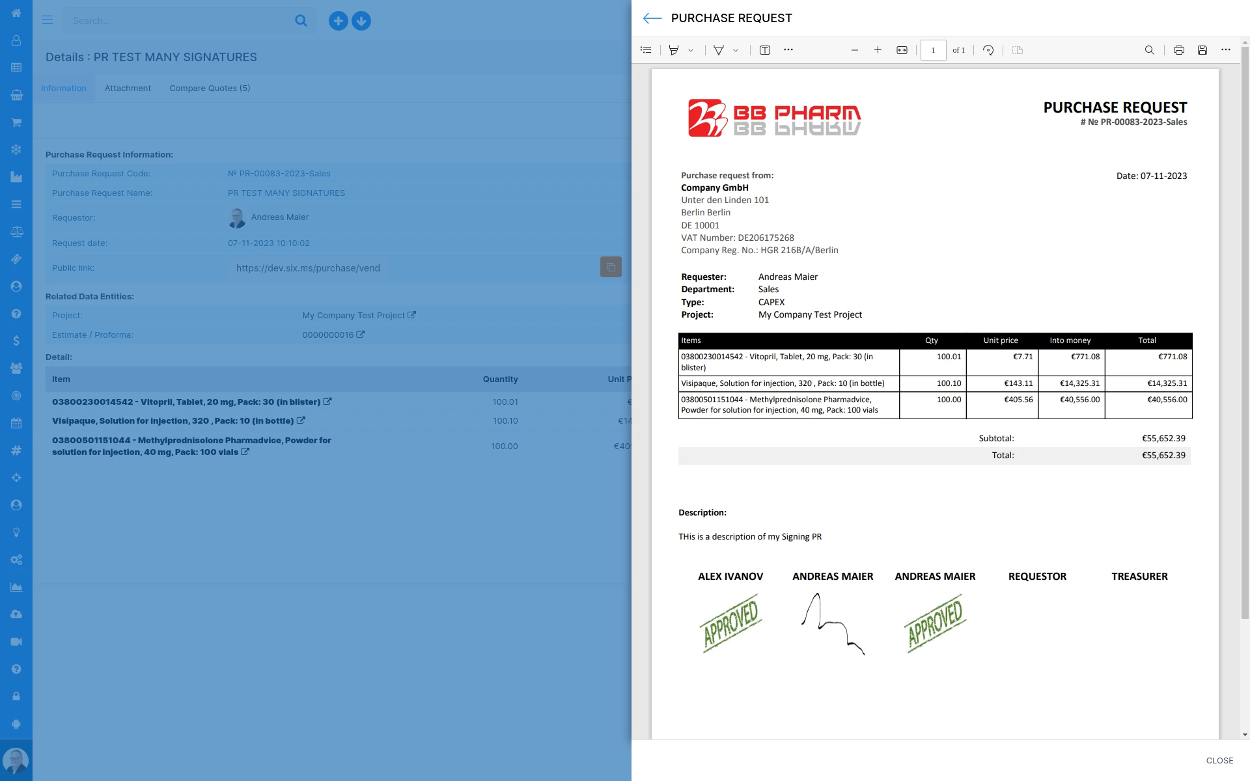Select the PDF highlight tool
This screenshot has width=1250, height=781.
pyautogui.click(x=674, y=50)
